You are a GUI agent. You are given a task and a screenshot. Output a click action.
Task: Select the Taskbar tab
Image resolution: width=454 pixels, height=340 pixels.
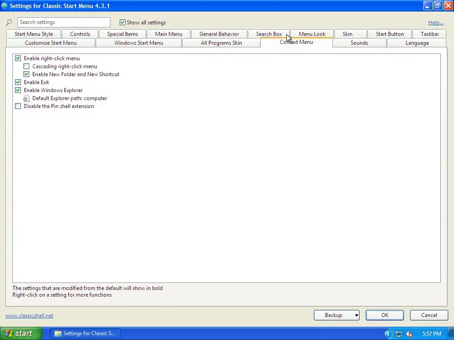[x=430, y=34]
